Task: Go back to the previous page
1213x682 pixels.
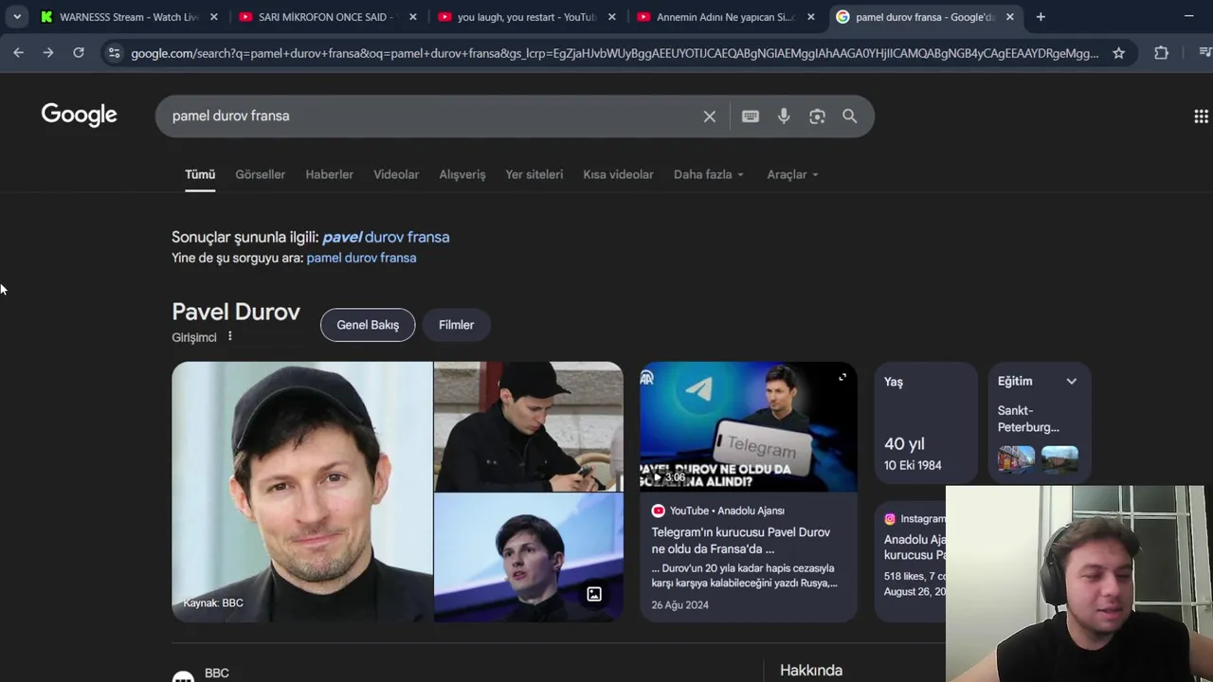Action: [x=18, y=53]
